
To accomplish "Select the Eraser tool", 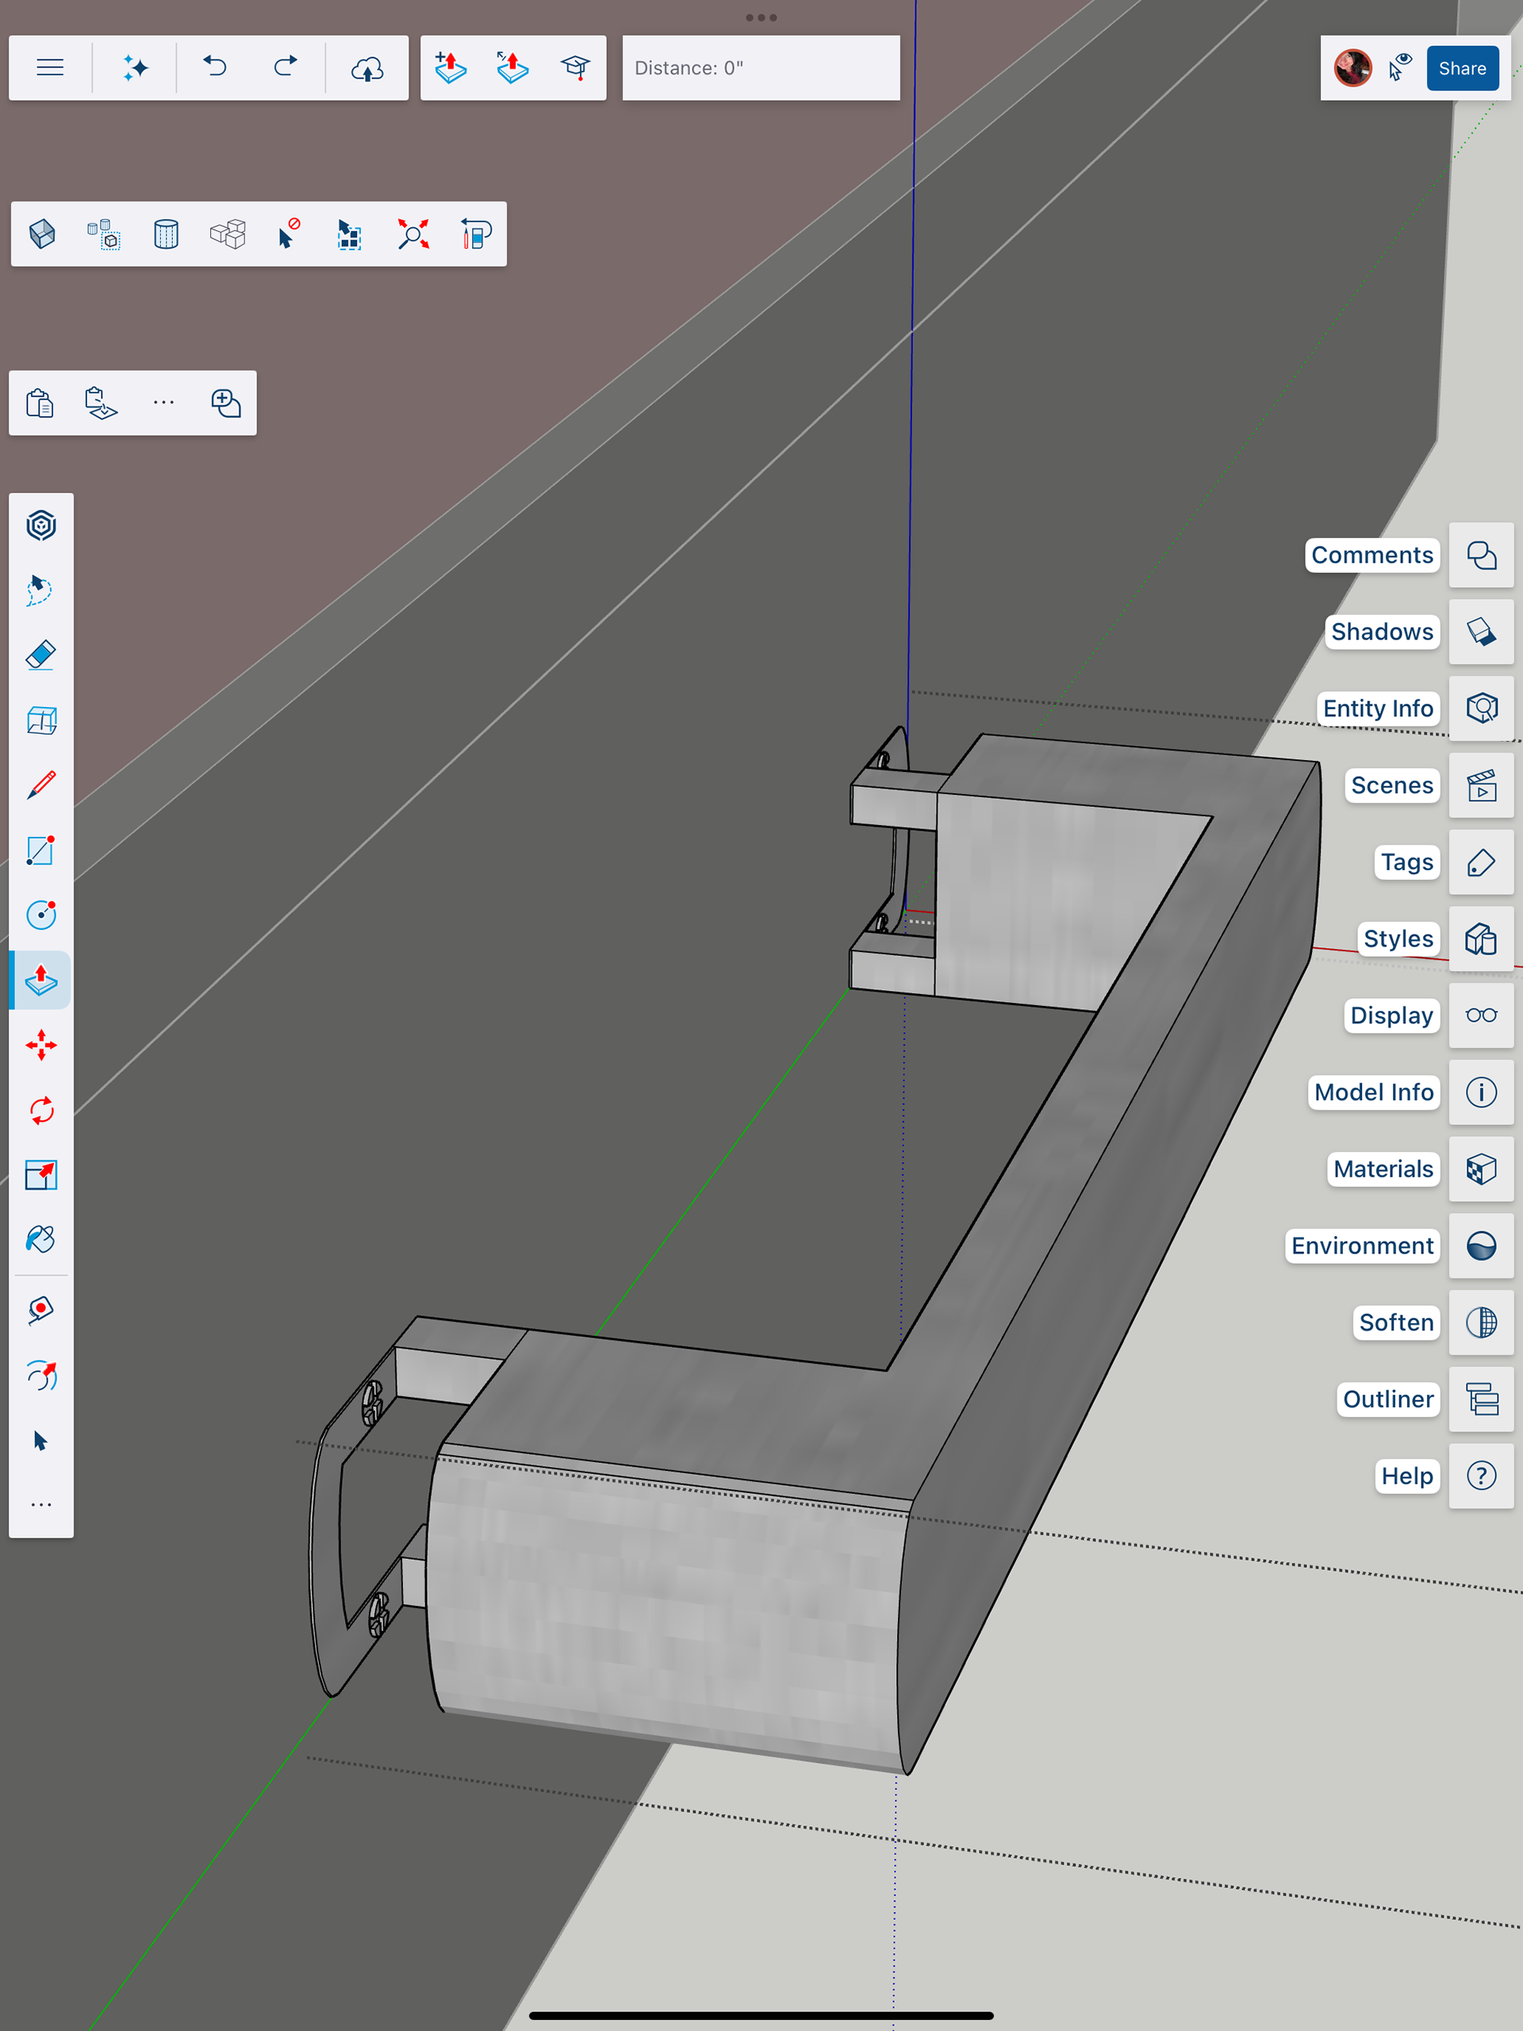I will [41, 655].
